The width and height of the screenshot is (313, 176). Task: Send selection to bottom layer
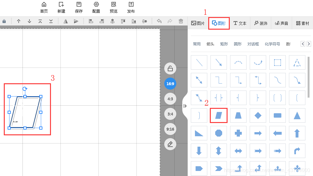51,21
